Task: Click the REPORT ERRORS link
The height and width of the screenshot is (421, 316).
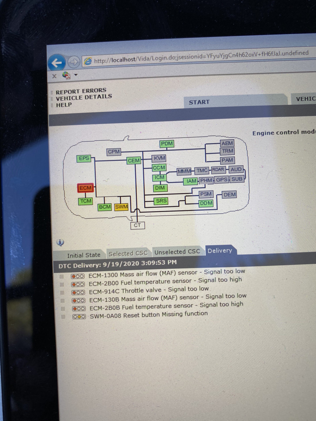Action: (82, 90)
